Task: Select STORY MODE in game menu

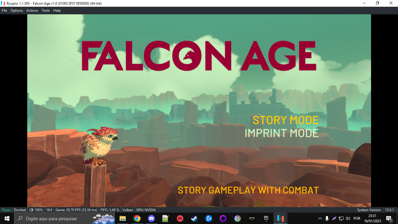Action: [x=286, y=120]
